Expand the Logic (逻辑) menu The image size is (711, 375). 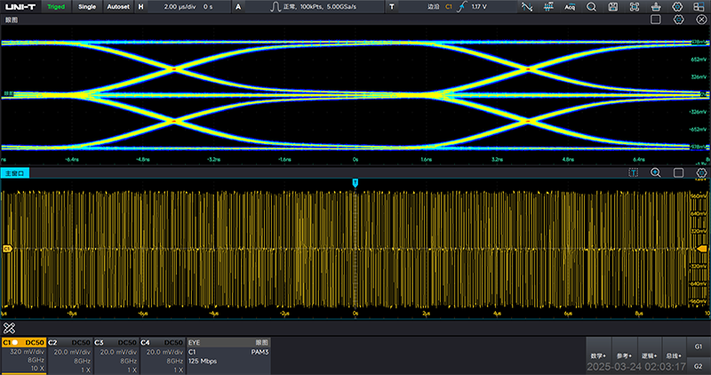point(650,354)
